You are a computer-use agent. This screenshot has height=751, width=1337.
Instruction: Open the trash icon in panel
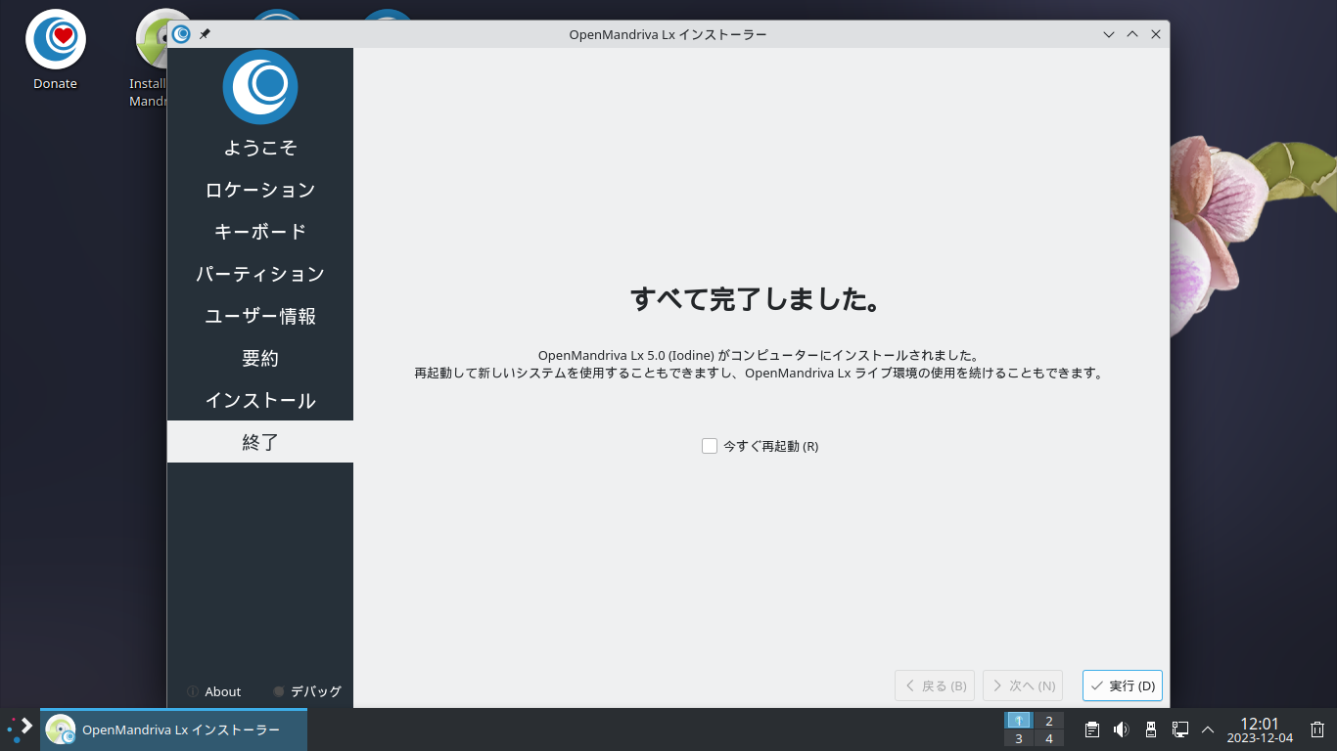1317,729
